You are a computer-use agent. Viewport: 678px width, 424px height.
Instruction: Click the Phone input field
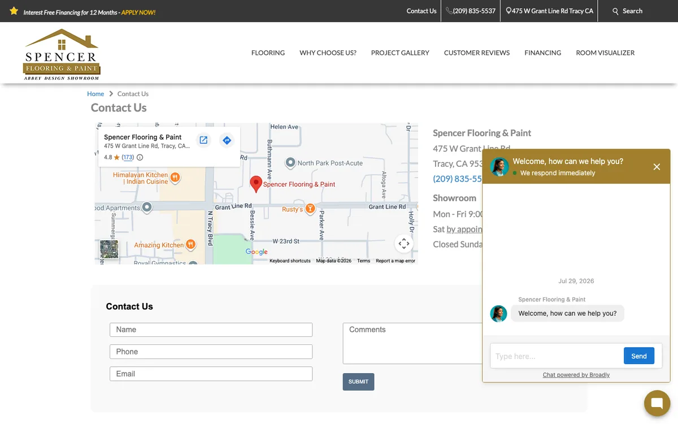click(x=211, y=352)
